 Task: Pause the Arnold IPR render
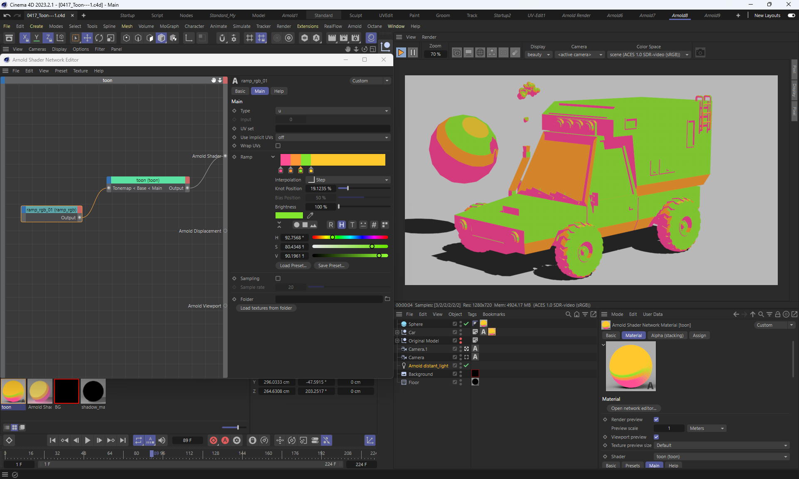click(x=412, y=52)
